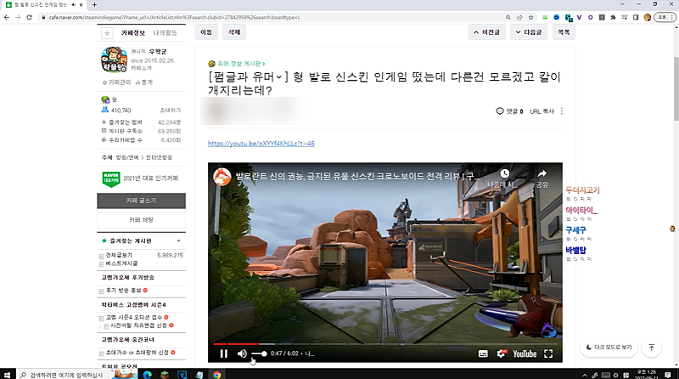The height and width of the screenshot is (379, 679).
Task: Mute the video with speaker icon
Action: point(242,354)
